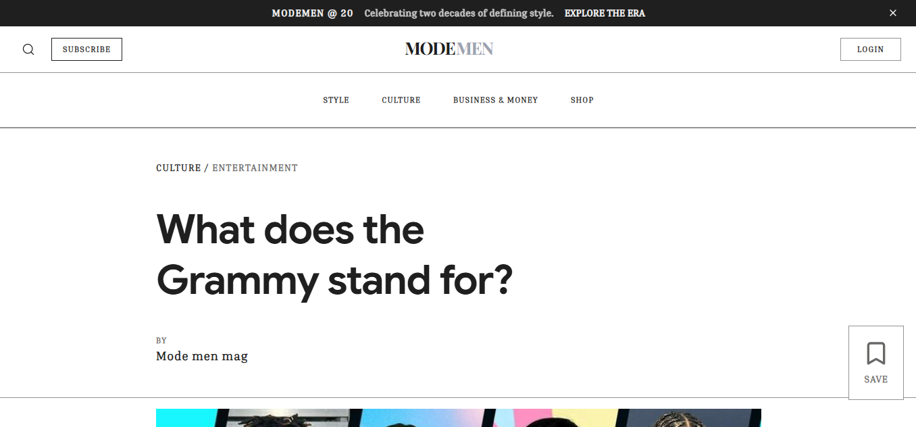This screenshot has width=916, height=427.
Task: Click the bookmark icon to save article
Action: 875,353
